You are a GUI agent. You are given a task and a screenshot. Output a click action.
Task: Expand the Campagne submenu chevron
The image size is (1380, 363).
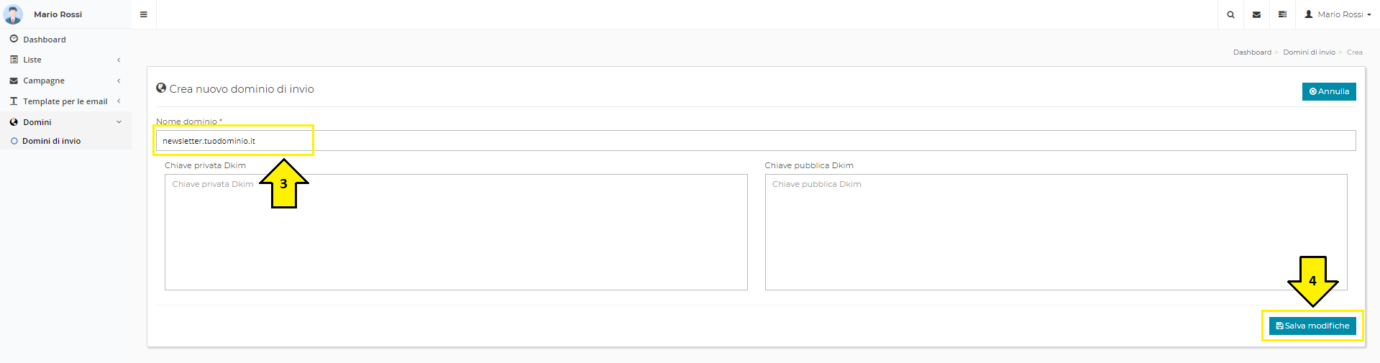coord(119,81)
